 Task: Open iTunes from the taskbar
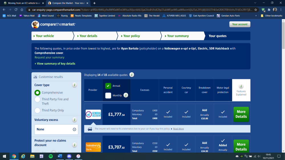[x=78, y=156]
